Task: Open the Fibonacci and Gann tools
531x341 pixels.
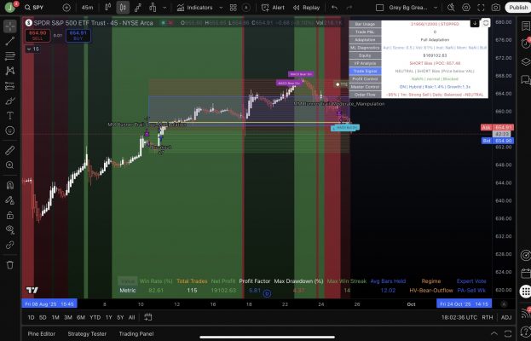Action: (x=10, y=56)
